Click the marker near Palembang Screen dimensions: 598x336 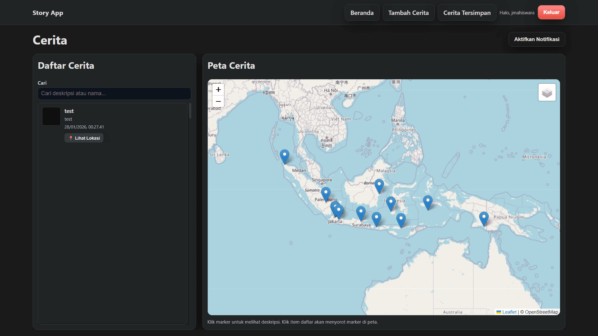326,194
